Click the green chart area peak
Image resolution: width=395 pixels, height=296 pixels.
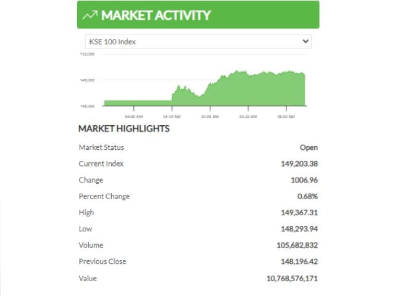237,72
